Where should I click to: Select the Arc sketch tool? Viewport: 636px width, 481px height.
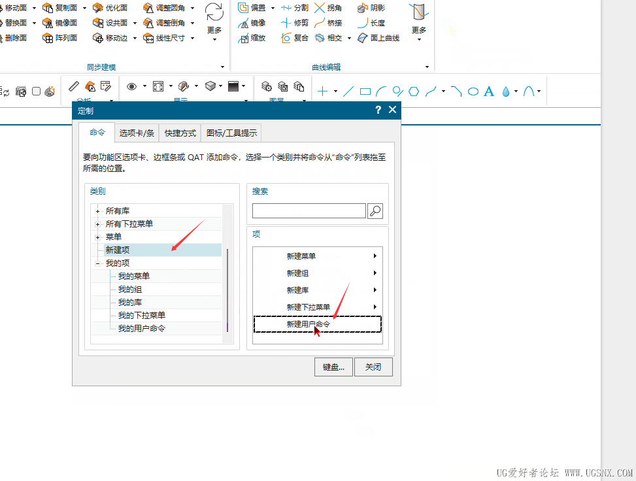[381, 91]
